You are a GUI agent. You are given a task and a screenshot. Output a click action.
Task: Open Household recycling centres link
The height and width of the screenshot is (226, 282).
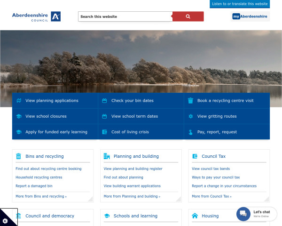(x=39, y=178)
